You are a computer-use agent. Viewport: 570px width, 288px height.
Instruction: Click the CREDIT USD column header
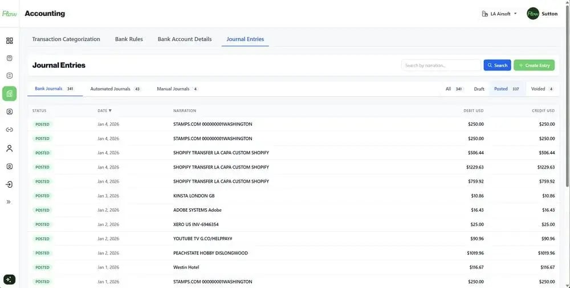click(543, 110)
